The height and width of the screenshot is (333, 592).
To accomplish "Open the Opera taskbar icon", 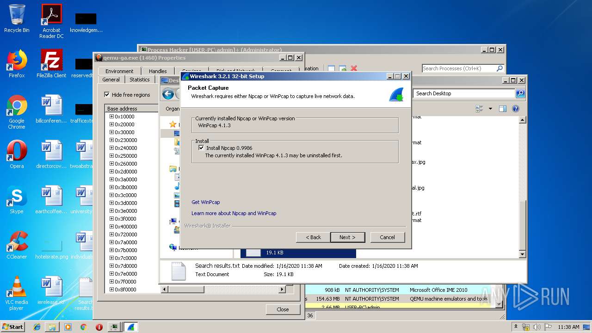I will 99,327.
